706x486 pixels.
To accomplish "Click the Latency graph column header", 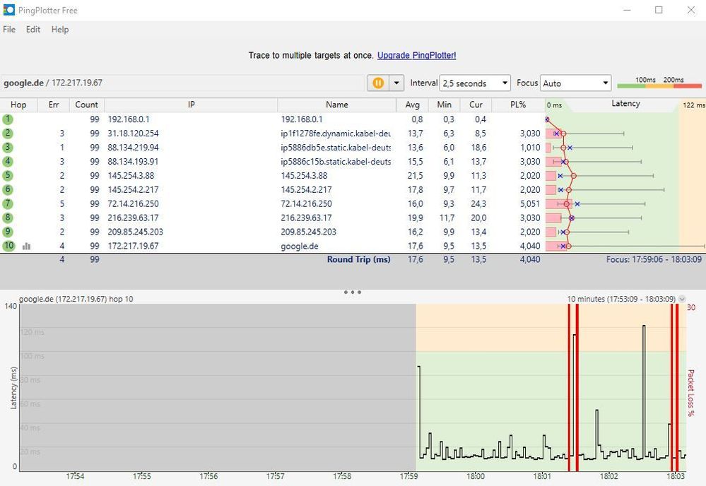I will pos(625,104).
